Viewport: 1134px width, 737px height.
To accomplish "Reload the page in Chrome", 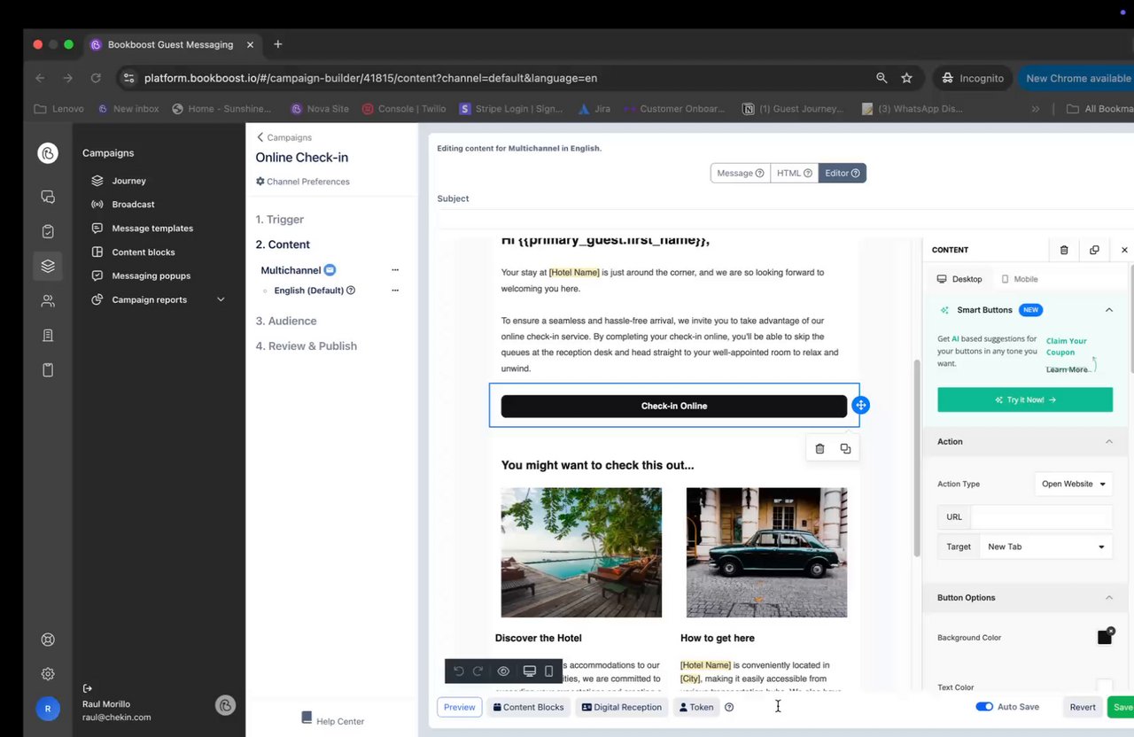I will pos(96,78).
